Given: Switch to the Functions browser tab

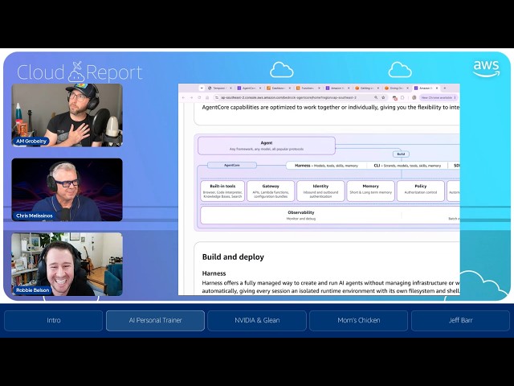Looking at the screenshot, I should tap(308, 88).
